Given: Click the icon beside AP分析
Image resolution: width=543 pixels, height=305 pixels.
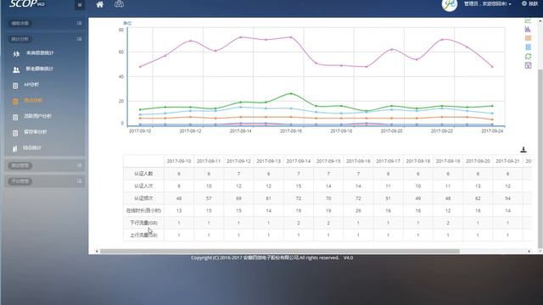Looking at the screenshot, I should coord(15,86).
